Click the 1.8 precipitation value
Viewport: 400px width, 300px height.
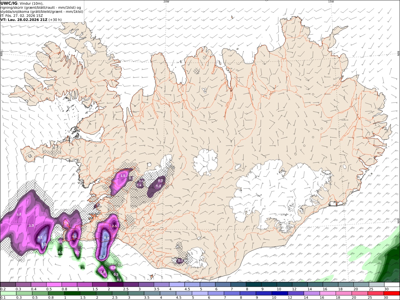point(103,272)
